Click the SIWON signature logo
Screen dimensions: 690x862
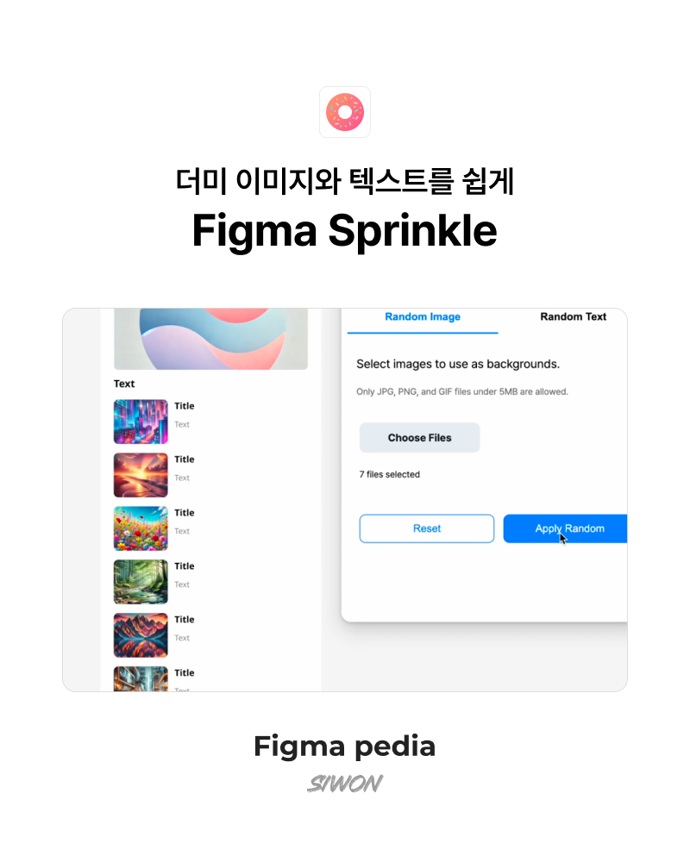(345, 784)
